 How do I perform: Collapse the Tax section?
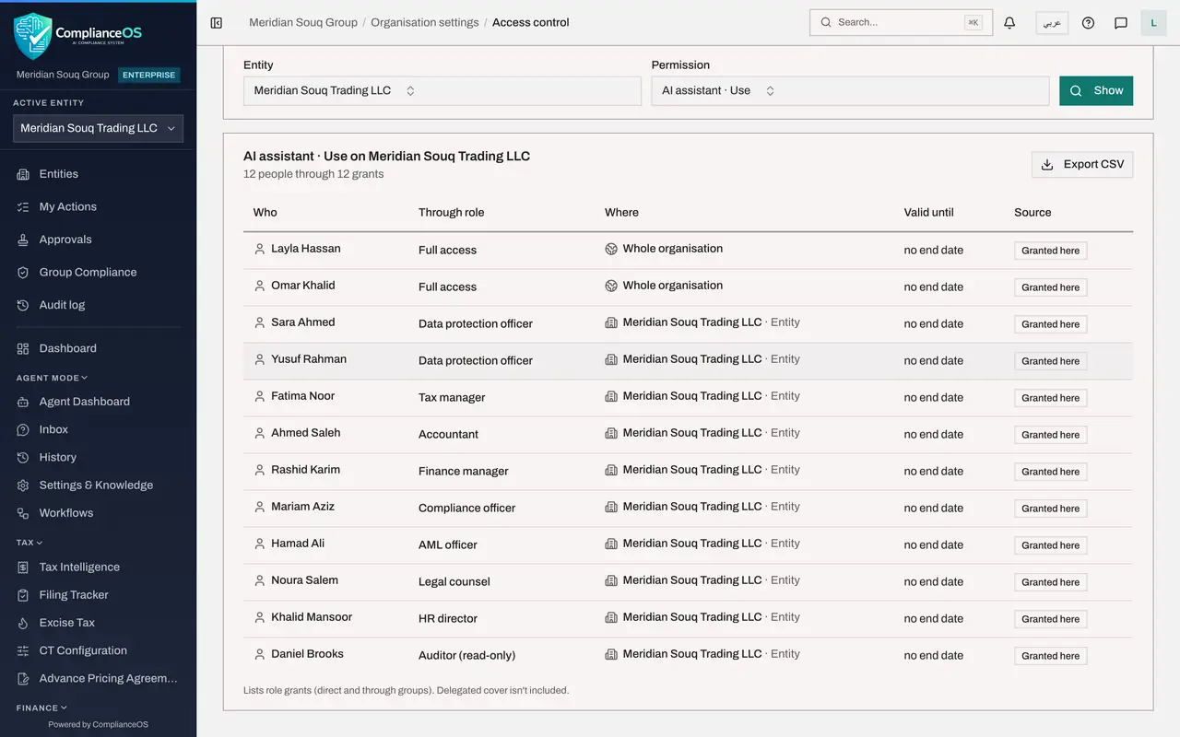point(29,543)
